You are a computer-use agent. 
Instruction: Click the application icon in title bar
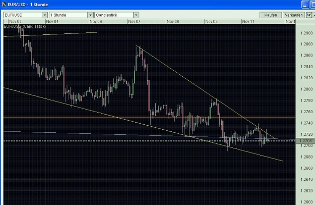pyautogui.click(x=4, y=4)
